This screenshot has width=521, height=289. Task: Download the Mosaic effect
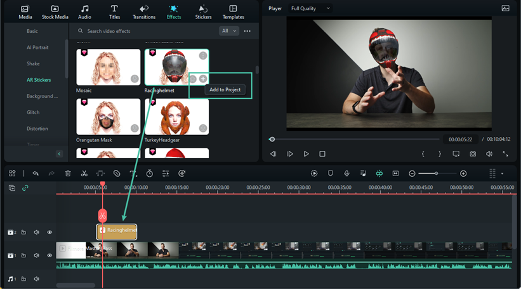(x=135, y=79)
